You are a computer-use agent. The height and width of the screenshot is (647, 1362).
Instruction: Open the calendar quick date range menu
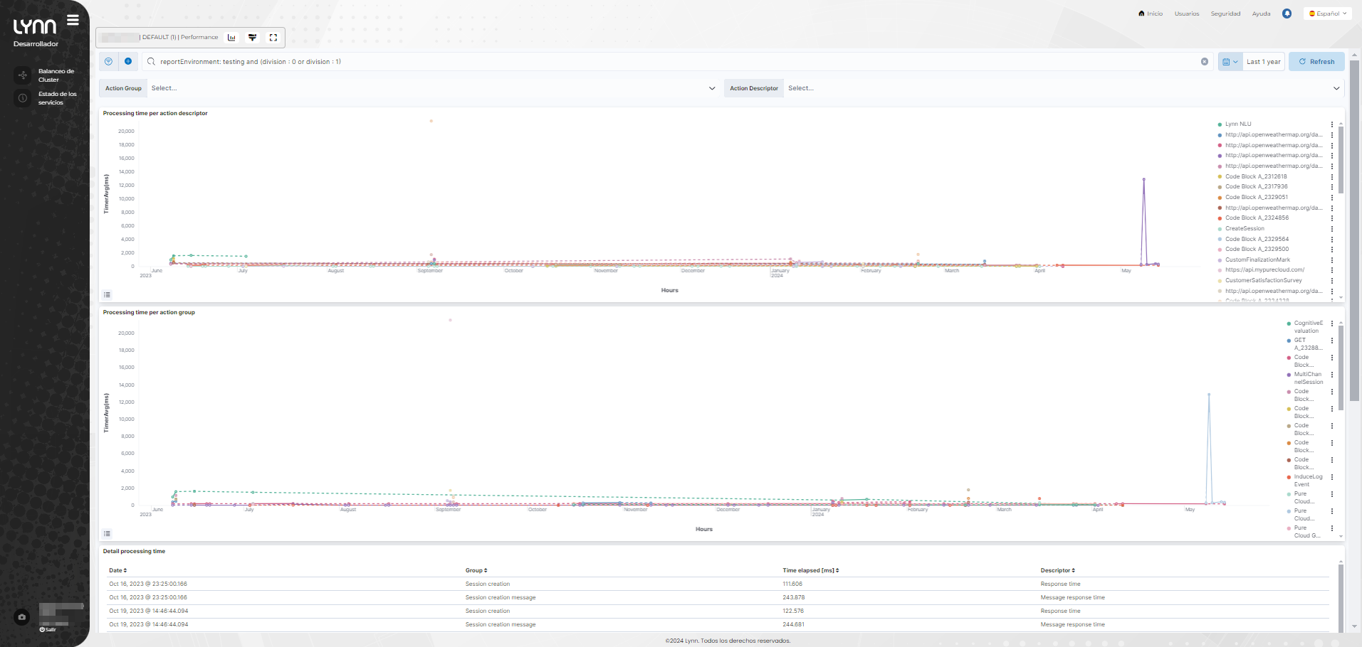pyautogui.click(x=1230, y=62)
